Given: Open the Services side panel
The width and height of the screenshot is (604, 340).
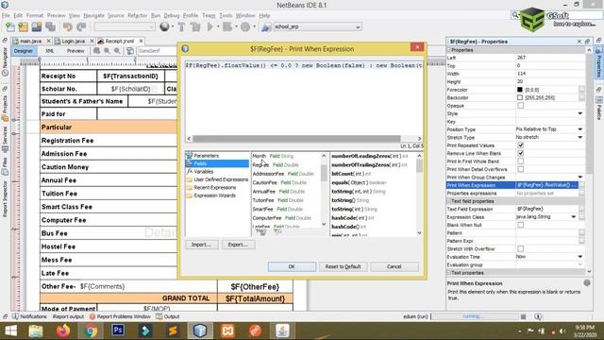Looking at the screenshot, I should point(5,139).
